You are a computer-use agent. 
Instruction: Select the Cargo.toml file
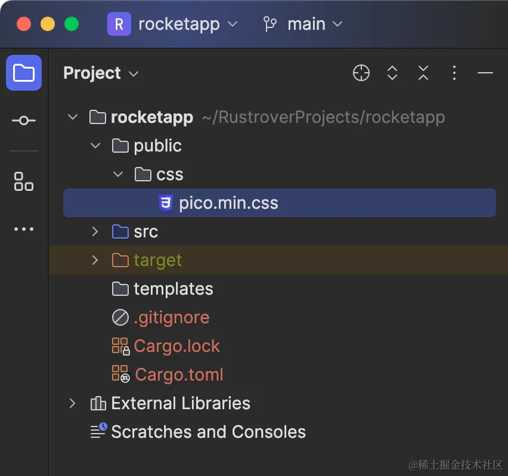coord(178,375)
